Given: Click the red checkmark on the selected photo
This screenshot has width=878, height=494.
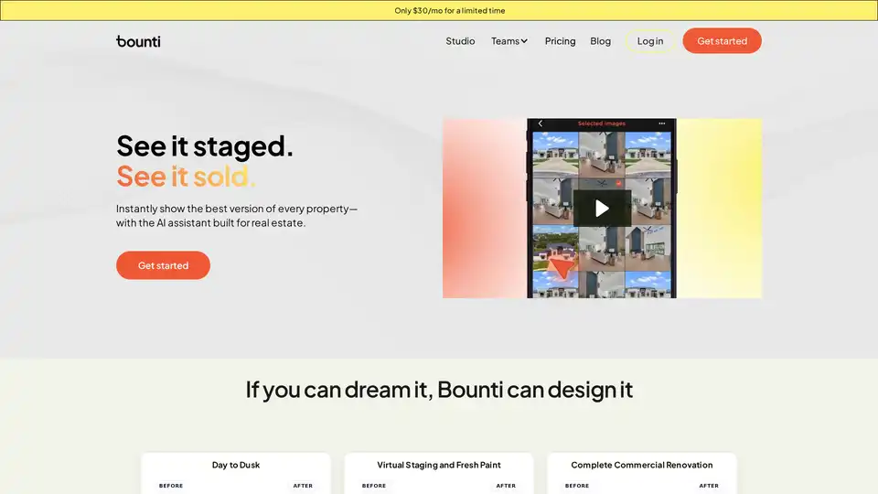Looking at the screenshot, I should click(619, 183).
